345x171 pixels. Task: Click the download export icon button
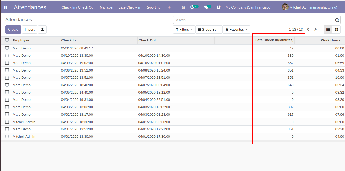[42, 29]
